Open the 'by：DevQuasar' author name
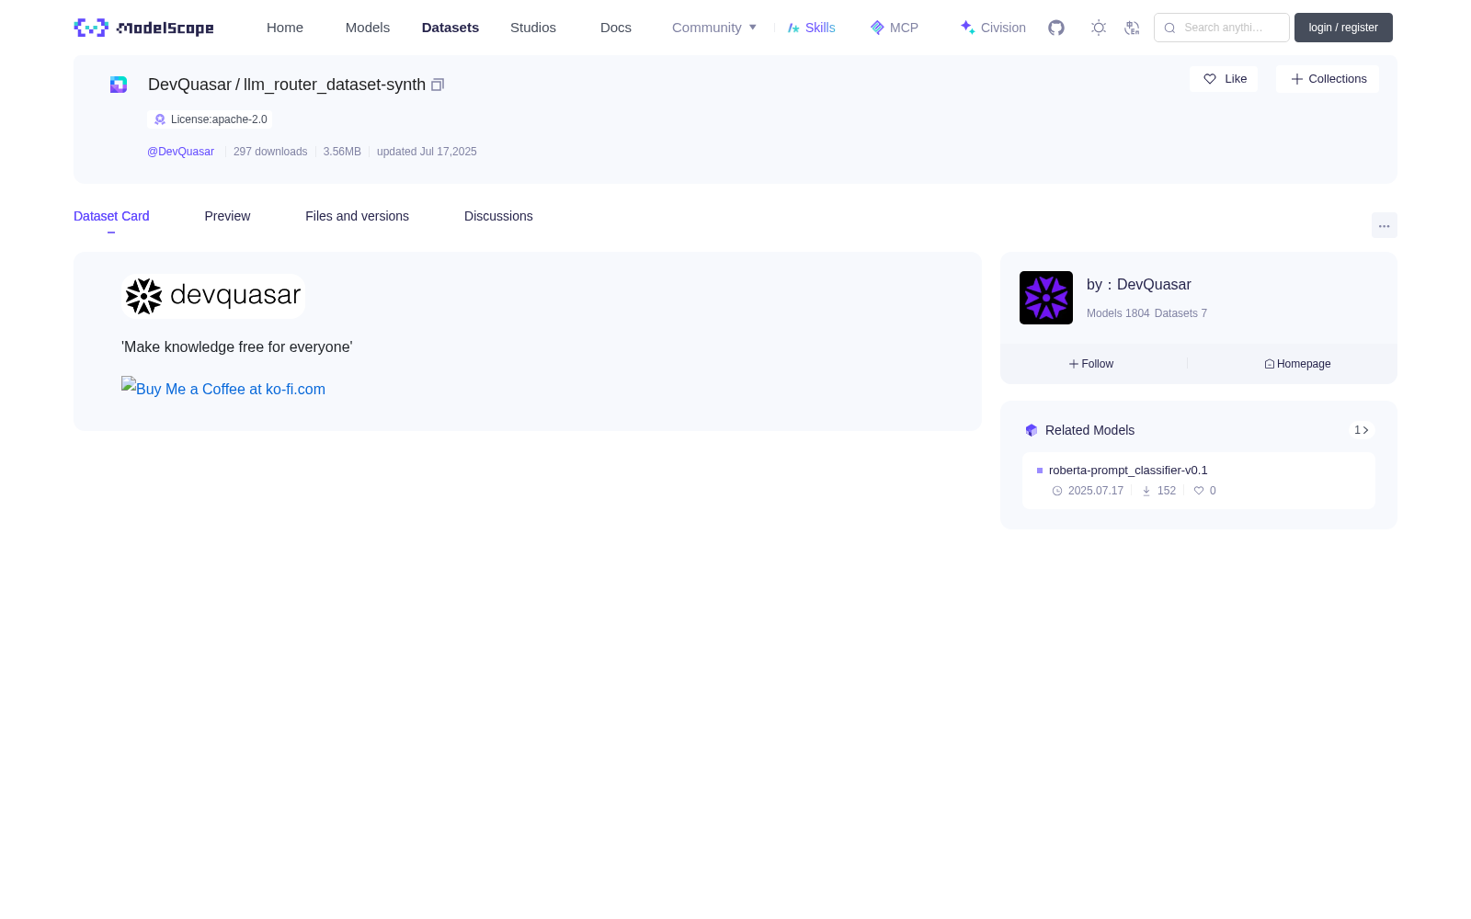1471x919 pixels. (1139, 285)
